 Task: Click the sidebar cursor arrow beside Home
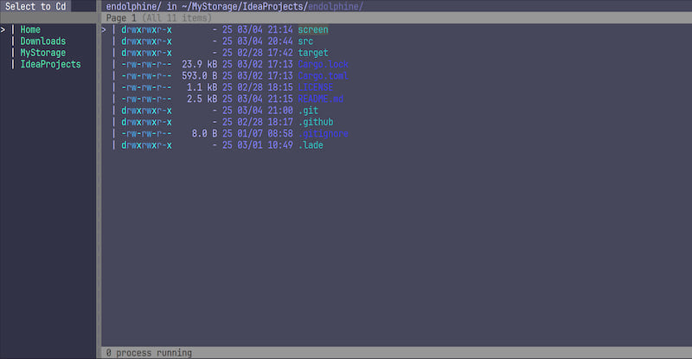coord(3,29)
